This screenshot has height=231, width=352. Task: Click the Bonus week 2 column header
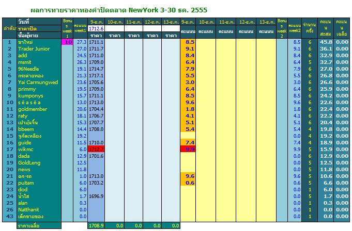(282, 28)
